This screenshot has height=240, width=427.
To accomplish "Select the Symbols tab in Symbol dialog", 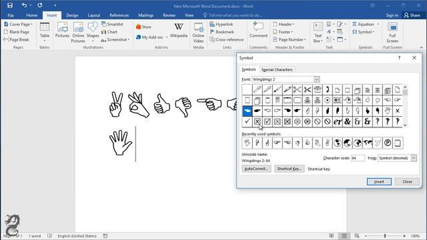I will [x=249, y=69].
